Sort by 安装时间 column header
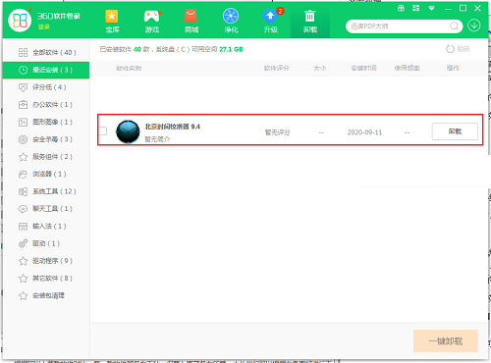Screen dimensions: 491x363 click(363, 68)
